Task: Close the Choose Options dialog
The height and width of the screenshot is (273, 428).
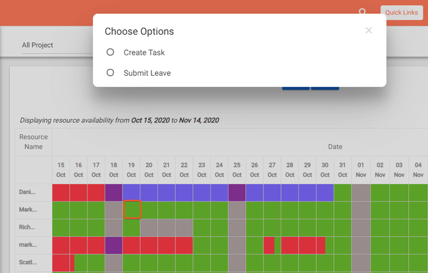Action: pyautogui.click(x=369, y=30)
